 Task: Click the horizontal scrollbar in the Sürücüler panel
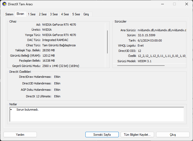click(141, 65)
